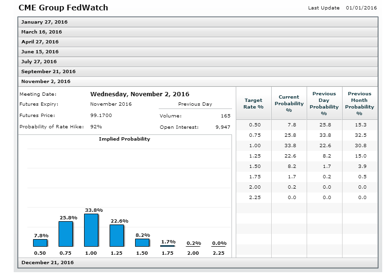
Task: Click the 33.8% label above the chart bar
Action: pyautogui.click(x=94, y=210)
